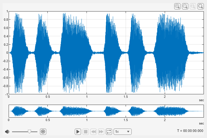
Task: Open audio settings gear button
Action: click(43, 132)
